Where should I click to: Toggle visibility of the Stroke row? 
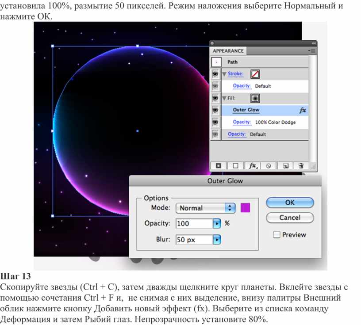tap(215, 74)
